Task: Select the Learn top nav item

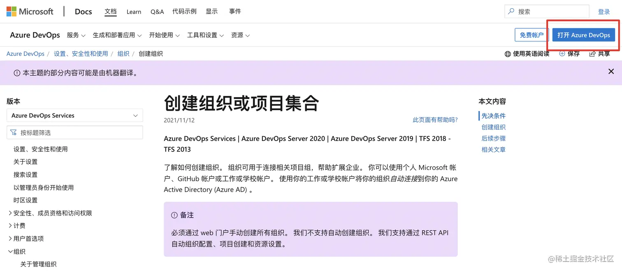Action: (x=134, y=12)
